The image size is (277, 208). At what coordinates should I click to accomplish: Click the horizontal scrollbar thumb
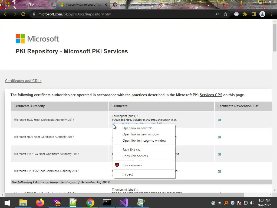tap(124, 195)
